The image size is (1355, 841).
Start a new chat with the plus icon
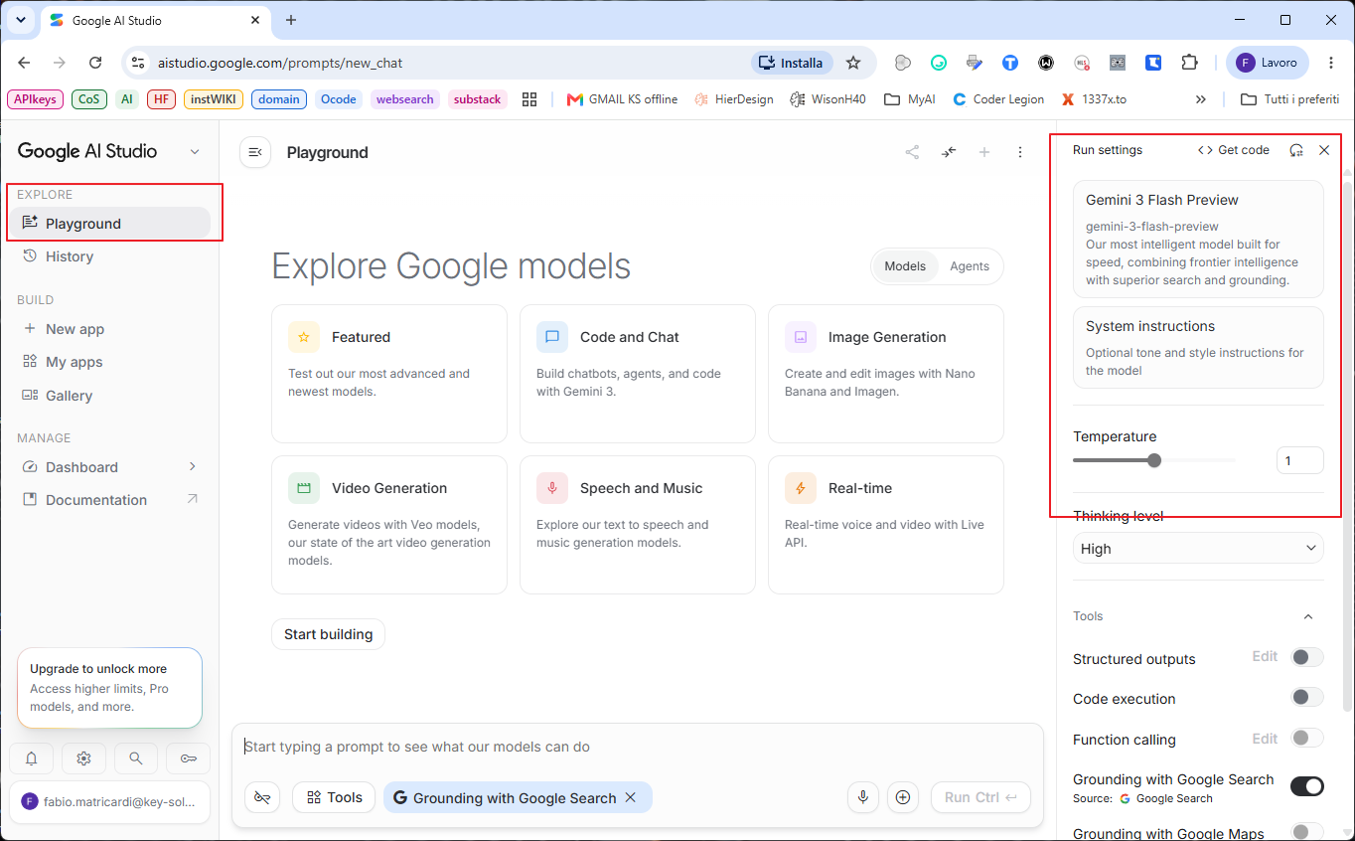coord(984,152)
